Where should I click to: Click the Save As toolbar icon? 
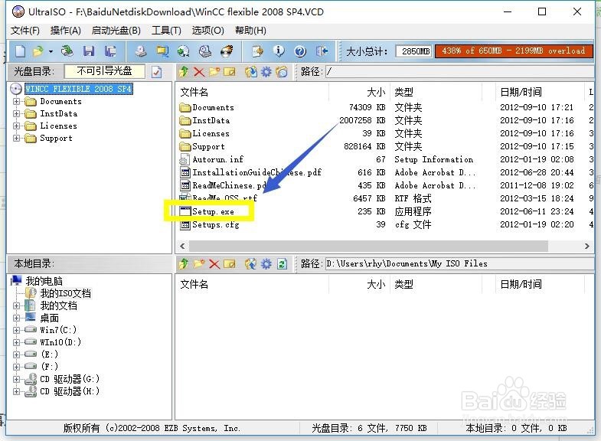tap(111, 51)
